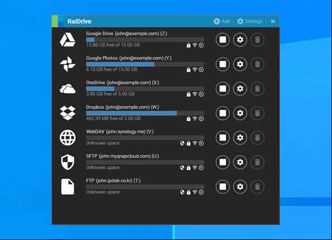Open gear settings for WebDAV row

click(240, 138)
